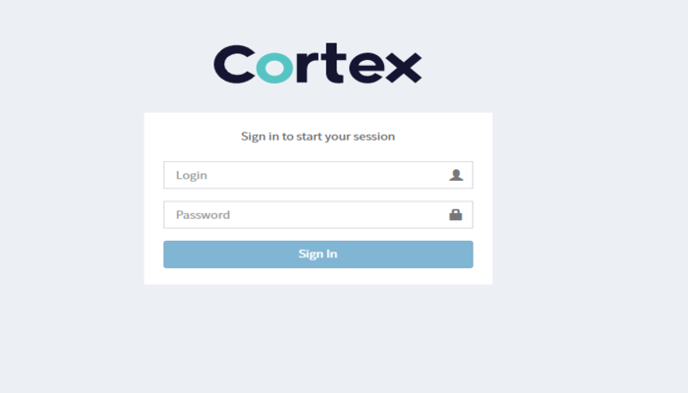688x393 pixels.
Task: Click the 'e' letter in the Cortex logo
Action: pyautogui.click(x=367, y=67)
